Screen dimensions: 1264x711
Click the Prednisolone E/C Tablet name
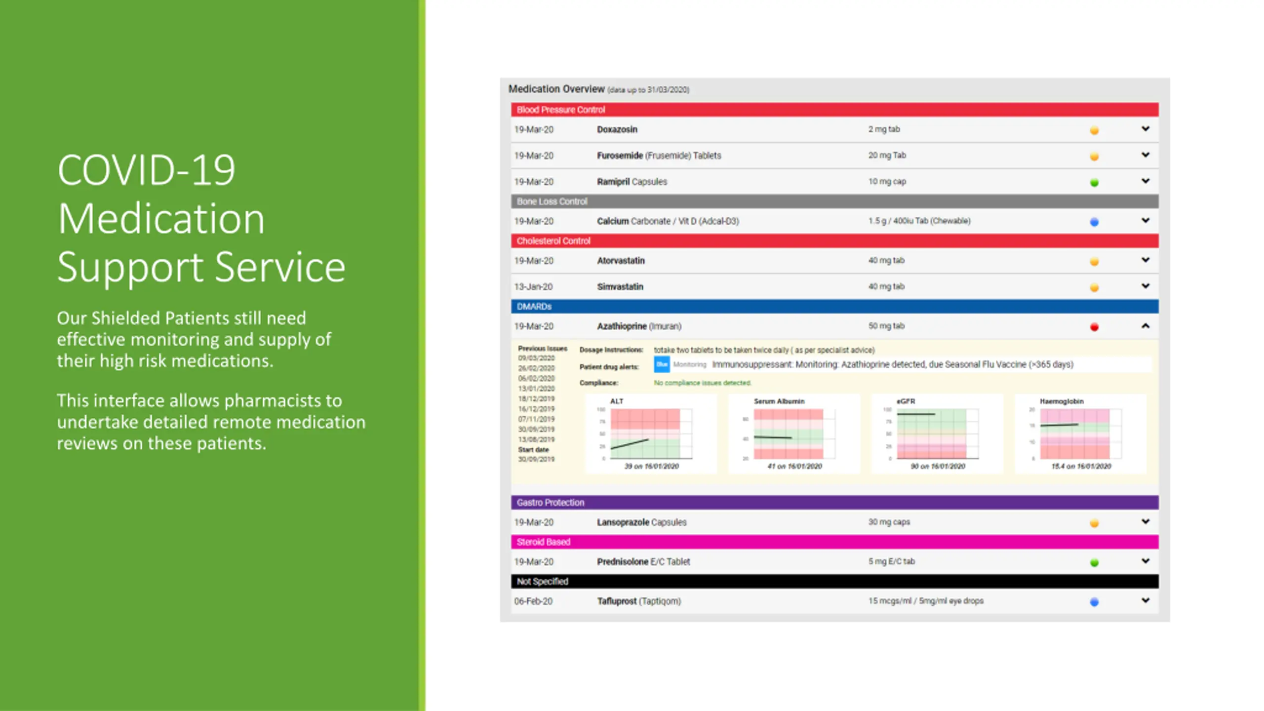tap(643, 562)
